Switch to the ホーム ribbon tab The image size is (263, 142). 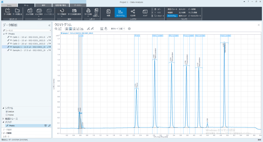click(26, 5)
